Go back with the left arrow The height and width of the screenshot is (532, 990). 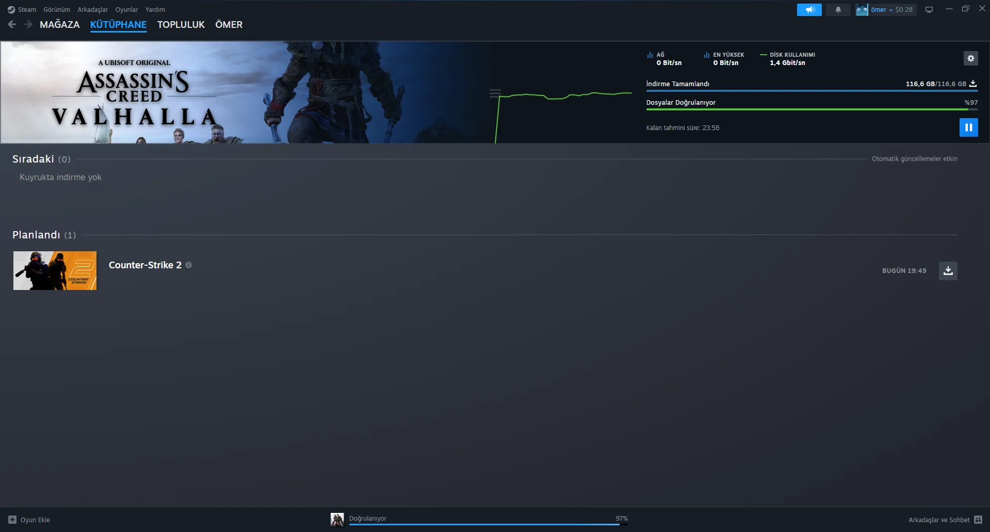(x=12, y=24)
